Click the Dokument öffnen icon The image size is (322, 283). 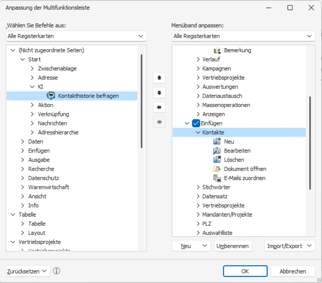tap(217, 169)
